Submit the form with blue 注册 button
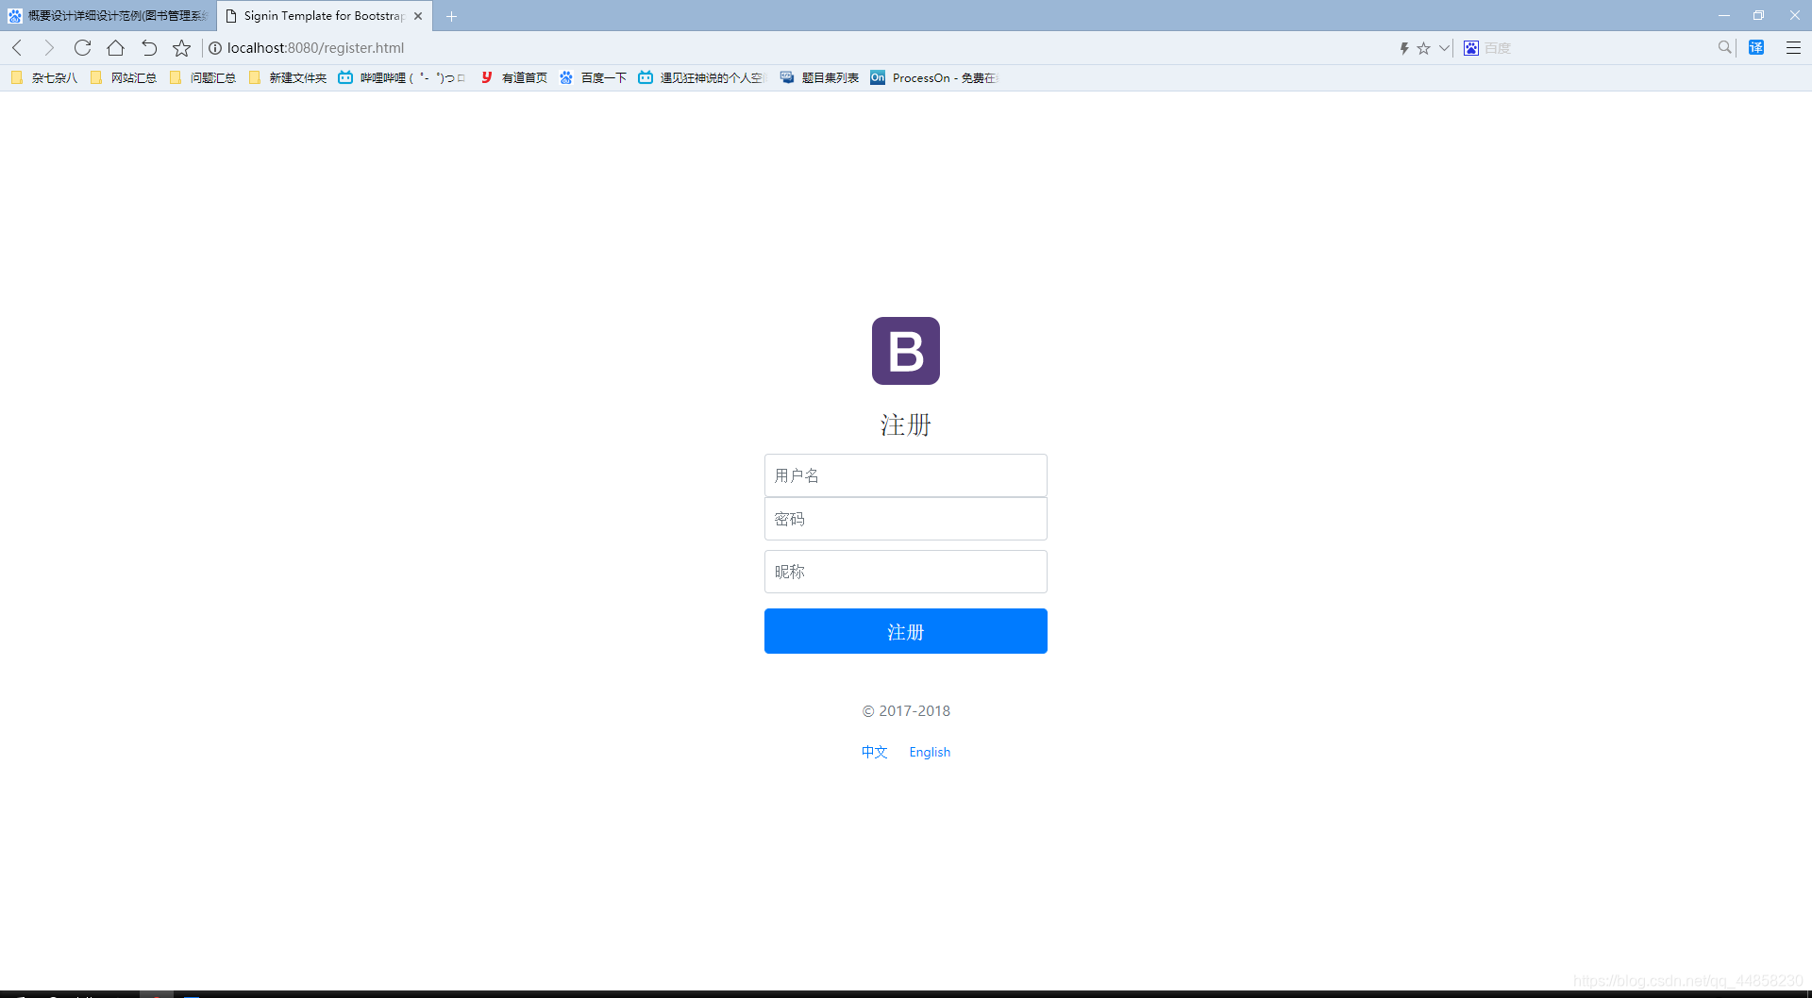The image size is (1812, 998). coord(906,631)
